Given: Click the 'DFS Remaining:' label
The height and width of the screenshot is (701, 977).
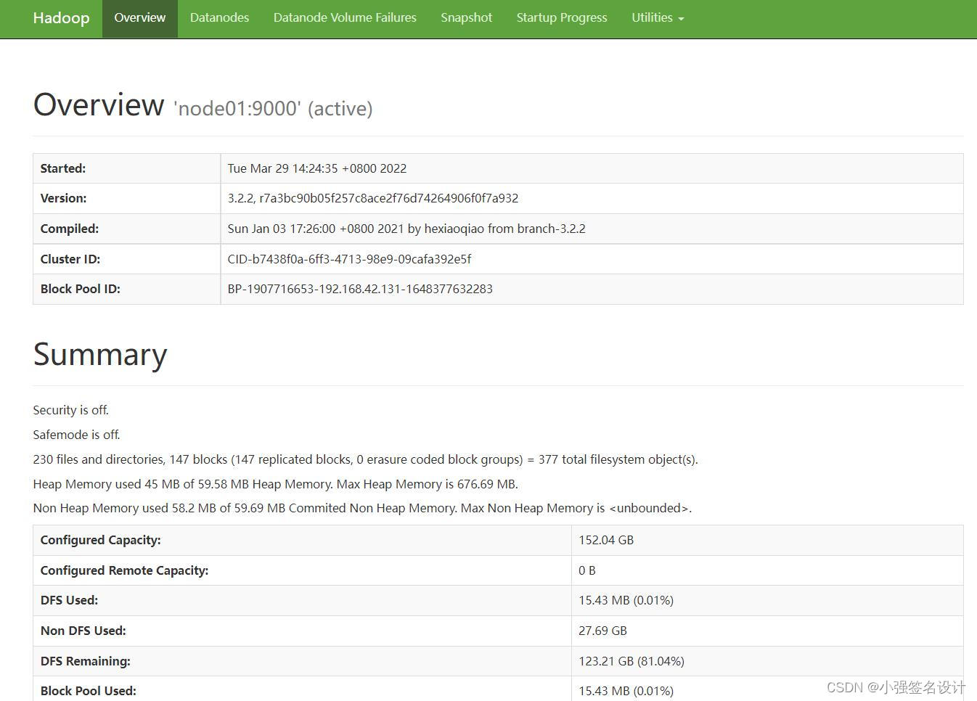Looking at the screenshot, I should [x=86, y=661].
